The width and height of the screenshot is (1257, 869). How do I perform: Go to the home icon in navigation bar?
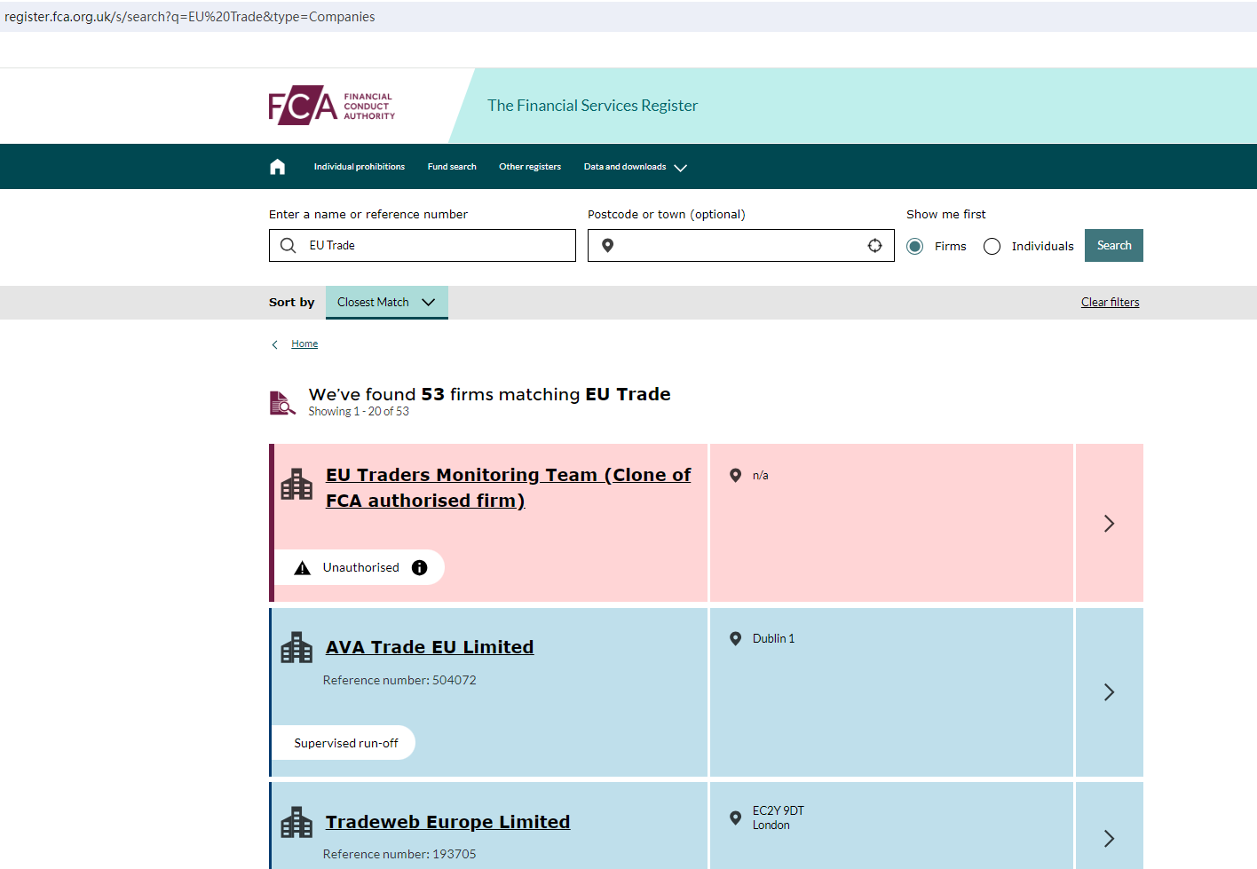coord(278,167)
